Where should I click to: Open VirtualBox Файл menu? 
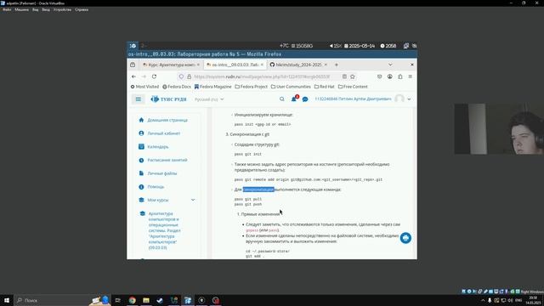pos(7,9)
